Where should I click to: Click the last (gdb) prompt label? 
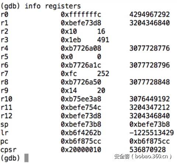click(x=10, y=158)
